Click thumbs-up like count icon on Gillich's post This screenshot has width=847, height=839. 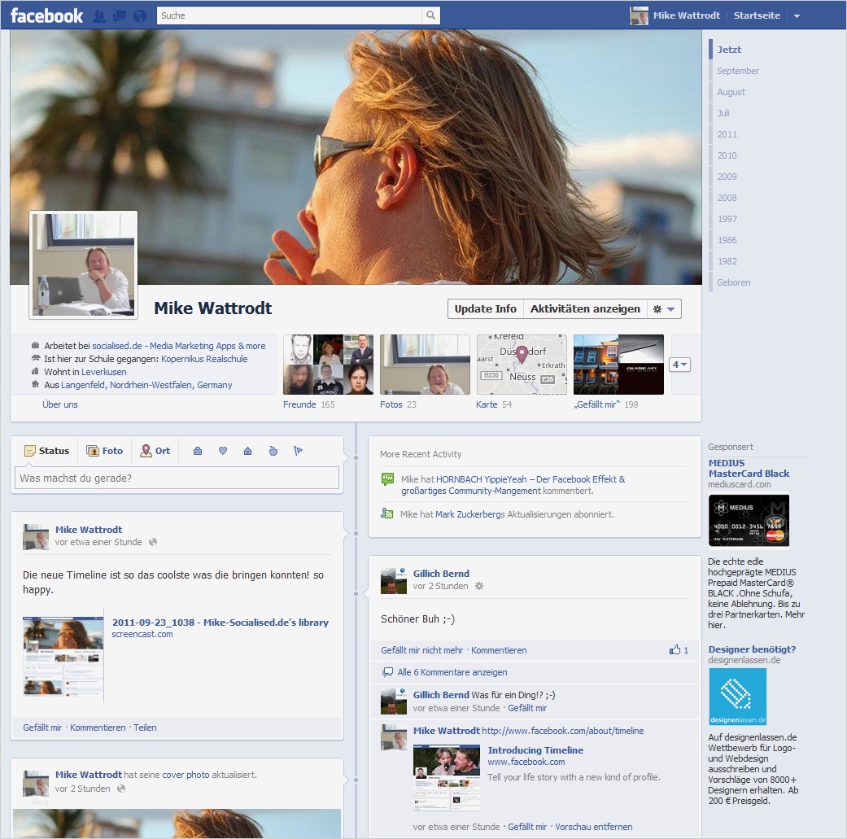[675, 650]
